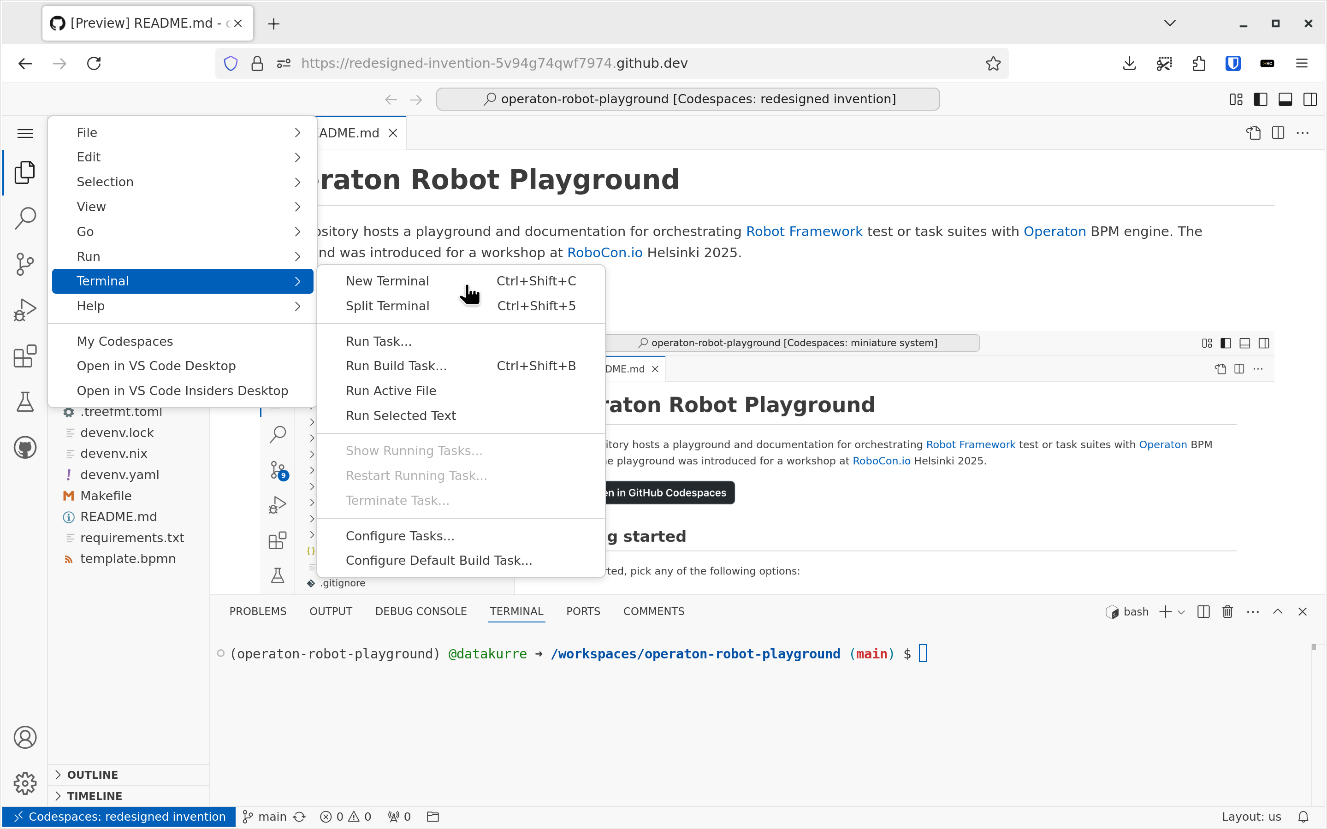The height and width of the screenshot is (829, 1327).
Task: Toggle the secondary side bar
Action: (1310, 99)
